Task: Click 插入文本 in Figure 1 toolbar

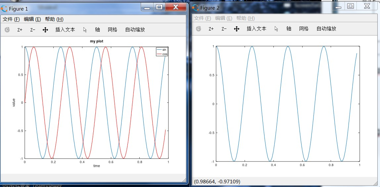Action: pyautogui.click(x=65, y=30)
